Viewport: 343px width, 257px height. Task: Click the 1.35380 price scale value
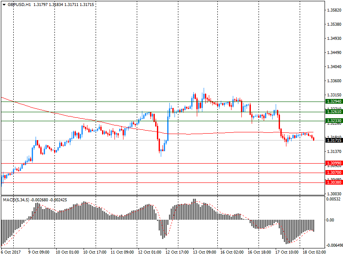click(334, 24)
